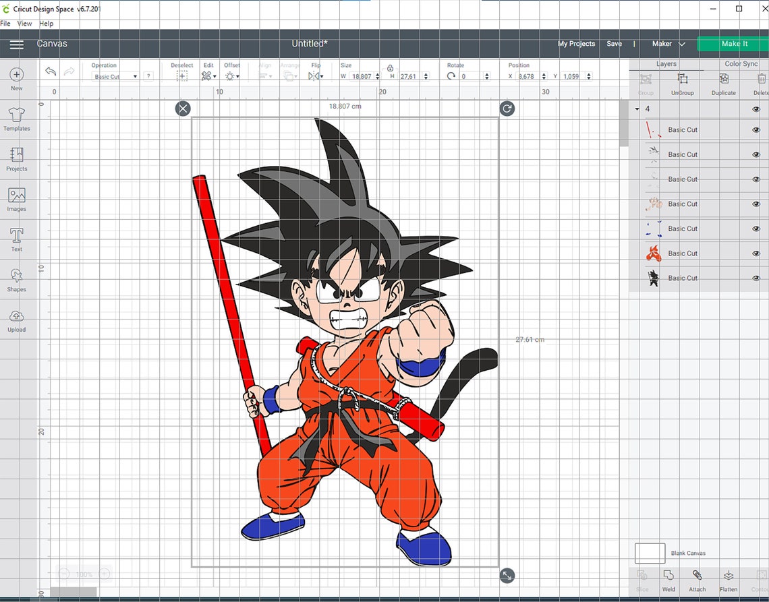Switch to the Layers tab
Screen dimensions: 769x602
(x=666, y=64)
